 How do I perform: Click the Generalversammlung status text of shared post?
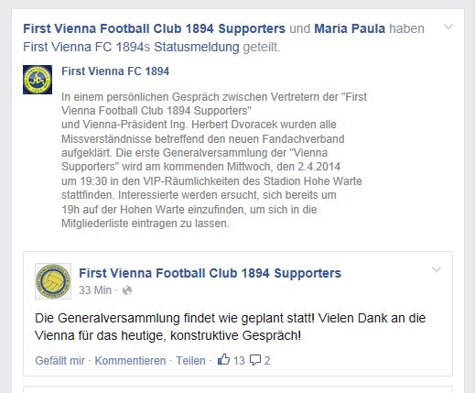click(x=231, y=327)
